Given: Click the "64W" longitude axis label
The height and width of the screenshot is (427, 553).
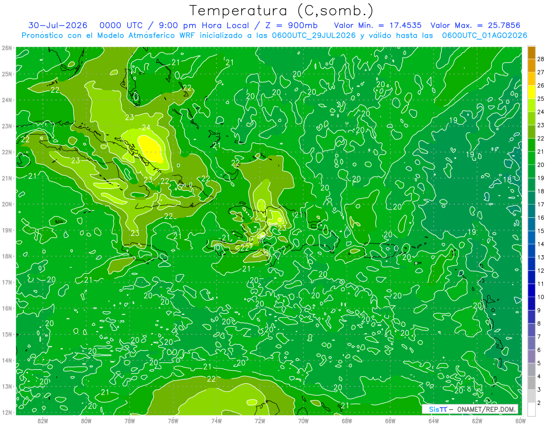Looking at the screenshot, I should [434, 421].
